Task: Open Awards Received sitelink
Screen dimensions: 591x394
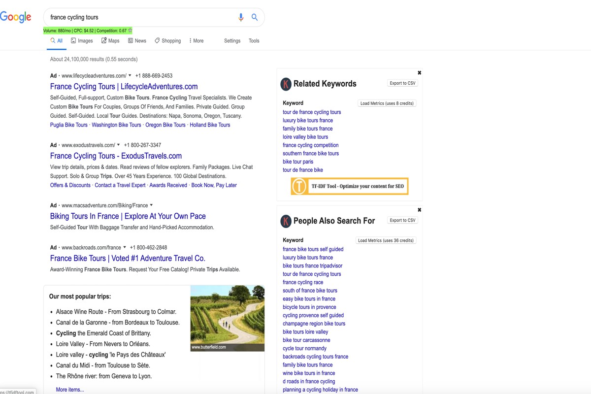Action: pyautogui.click(x=168, y=185)
